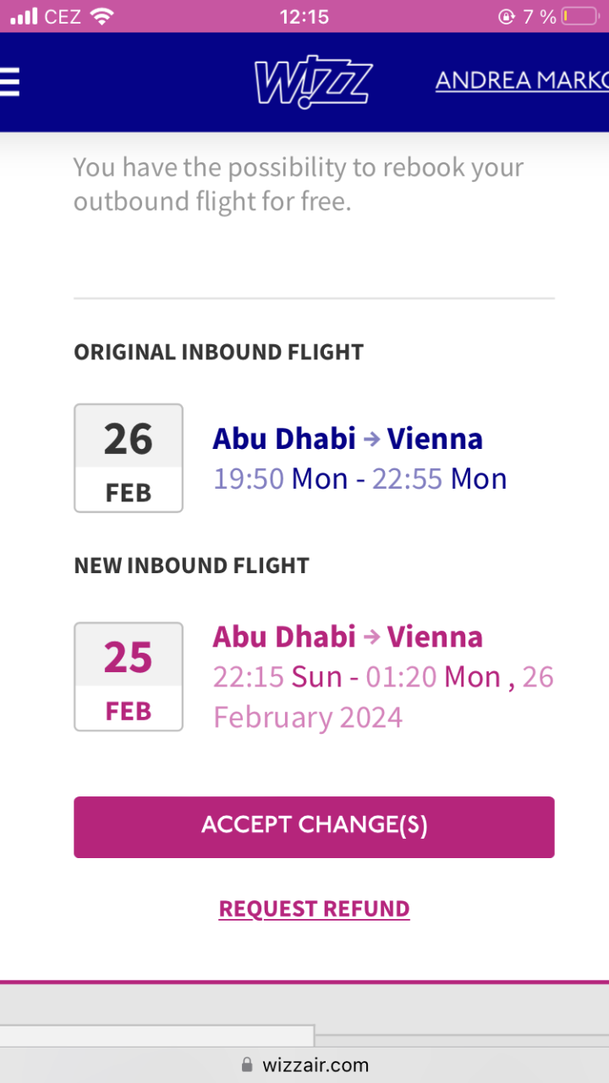Tap the New Inbound Flight heading
This screenshot has width=609, height=1083.
(x=191, y=566)
